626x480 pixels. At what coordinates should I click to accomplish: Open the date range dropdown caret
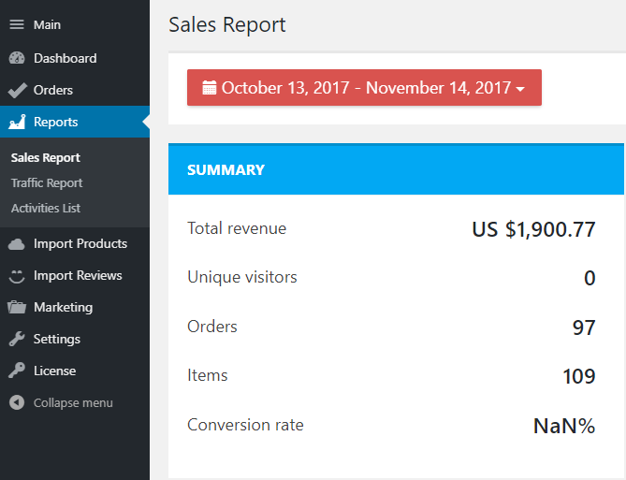(520, 89)
